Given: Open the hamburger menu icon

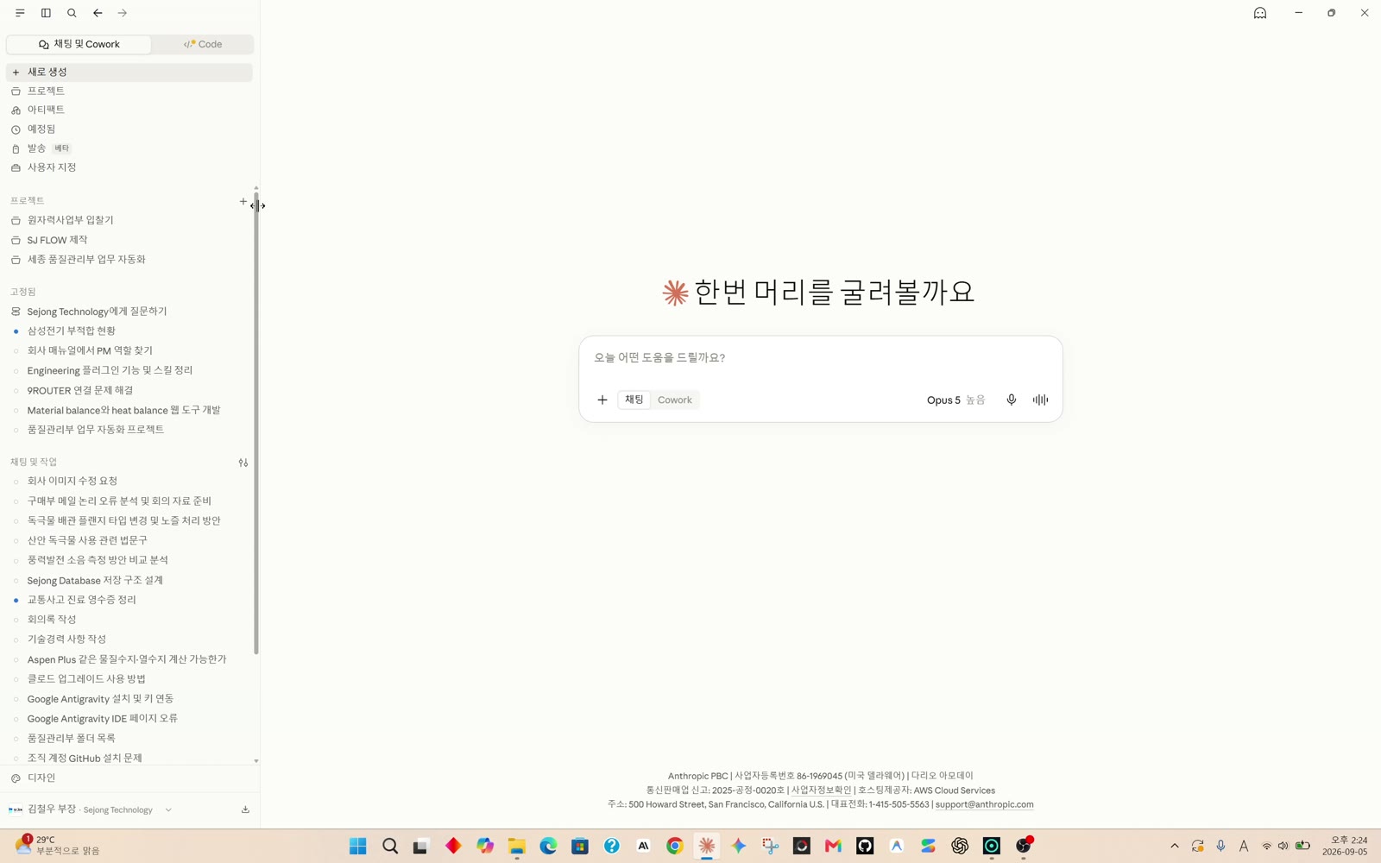Looking at the screenshot, I should coord(20,13).
